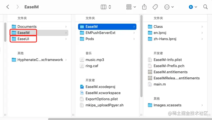Open the Finder search icon
Viewport: 212px width, 120px height.
click(205, 7)
